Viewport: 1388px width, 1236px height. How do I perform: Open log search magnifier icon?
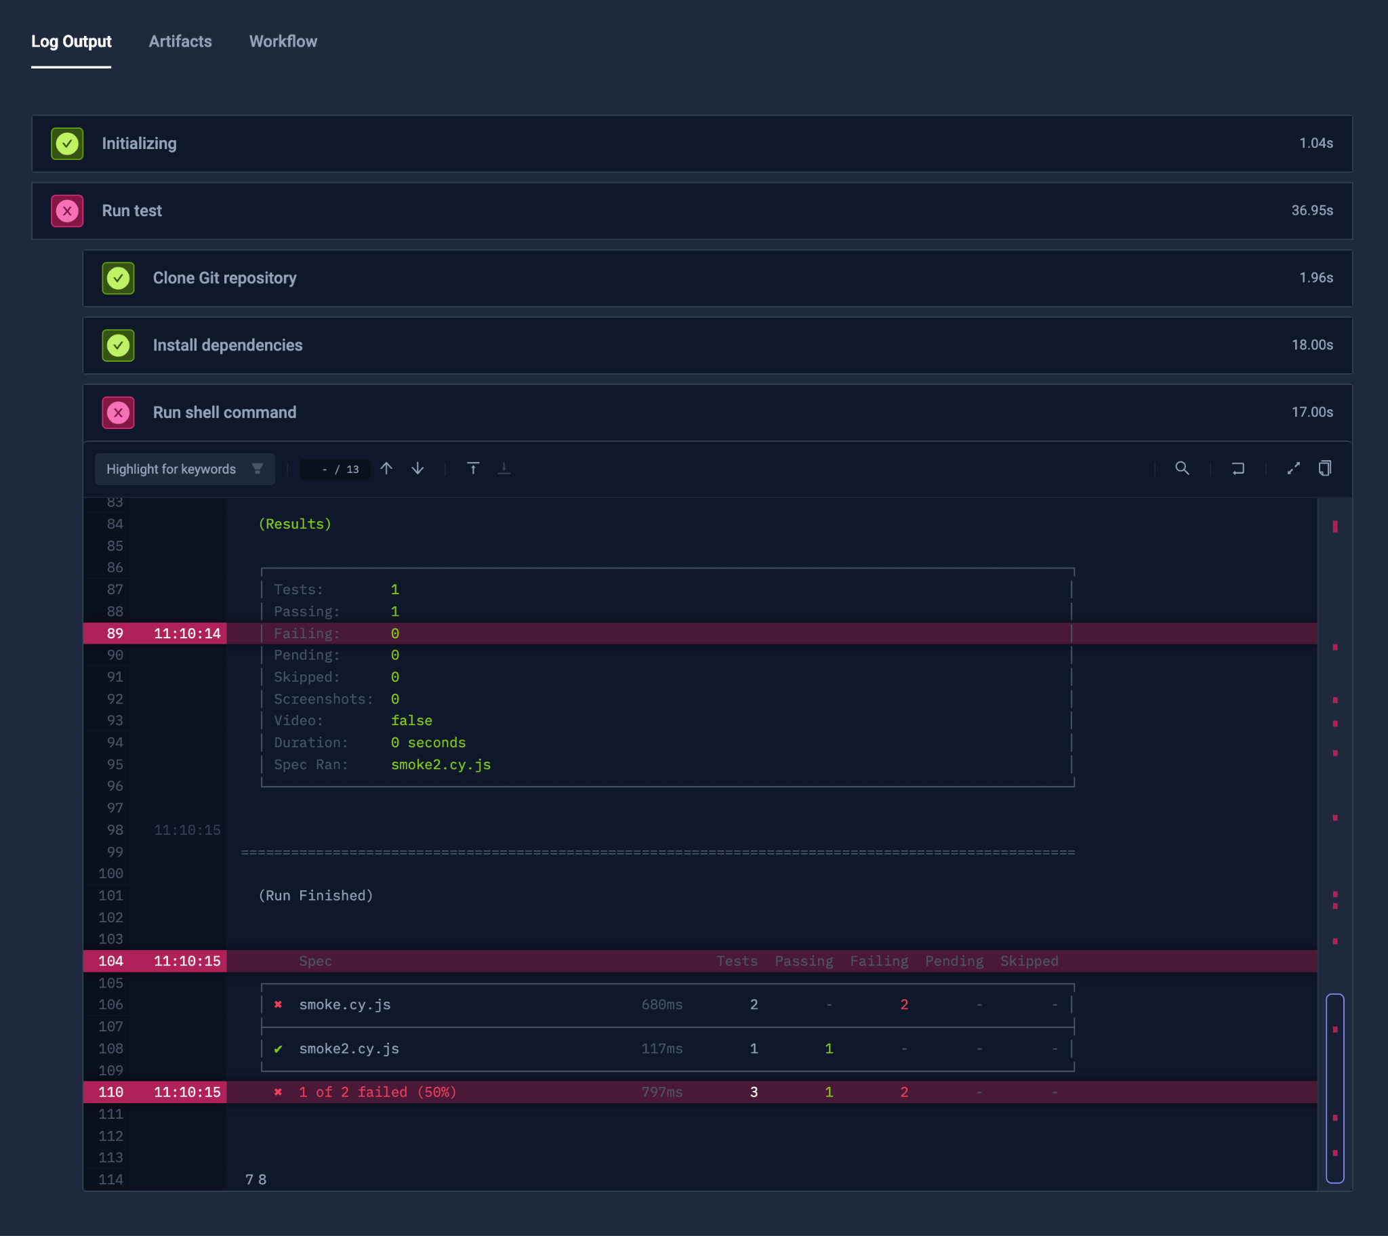1181,469
